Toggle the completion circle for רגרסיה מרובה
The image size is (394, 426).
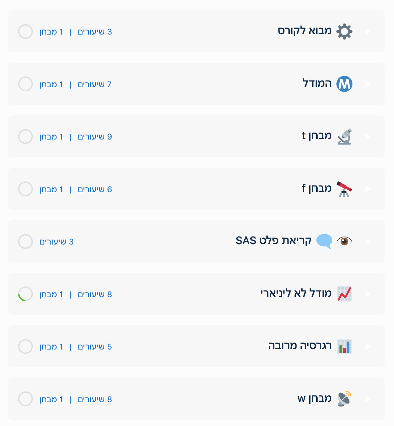25,347
